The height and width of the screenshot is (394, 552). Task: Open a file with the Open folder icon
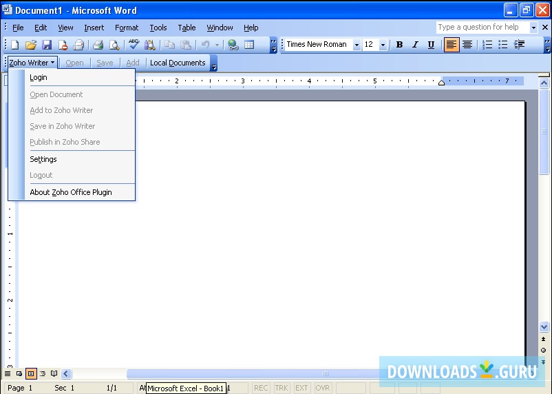(x=30, y=45)
